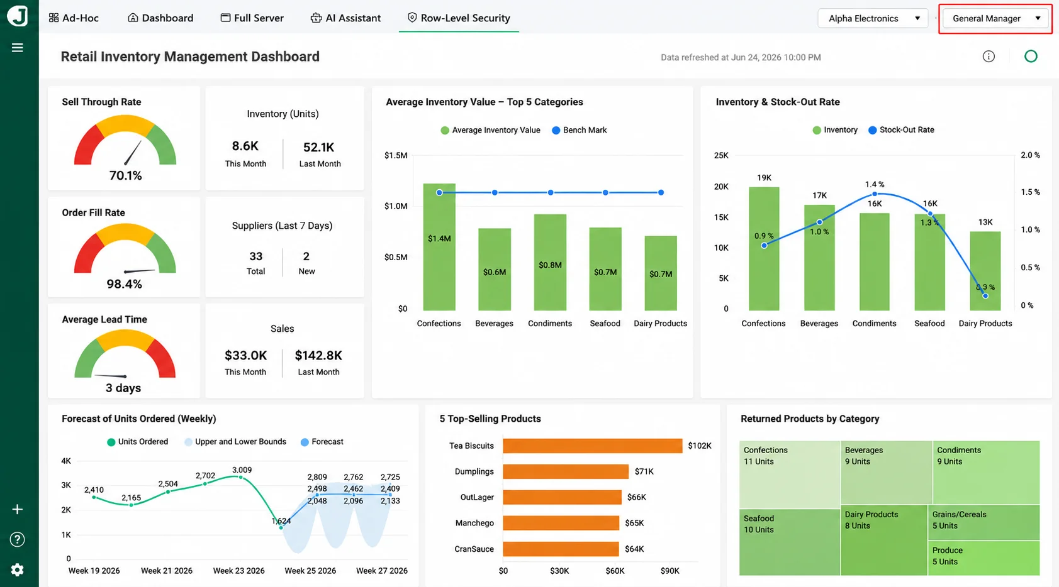Click the Dairy Products $0.7M bar
Viewport: 1059px width, 587px height.
pyautogui.click(x=661, y=273)
